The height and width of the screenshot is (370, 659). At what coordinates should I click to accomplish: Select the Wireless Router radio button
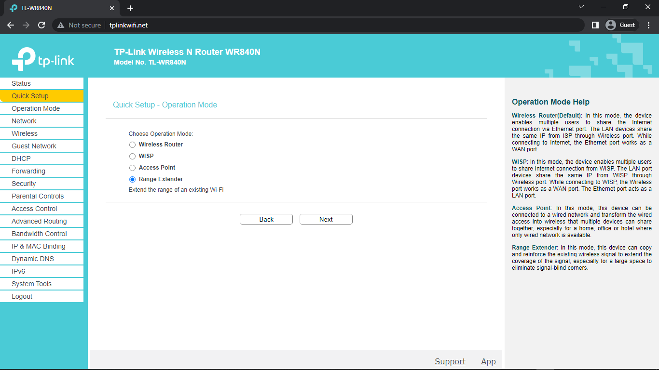click(132, 145)
